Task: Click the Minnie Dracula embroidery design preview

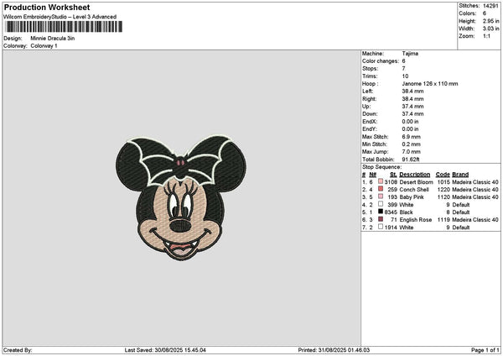Action: coord(181,198)
